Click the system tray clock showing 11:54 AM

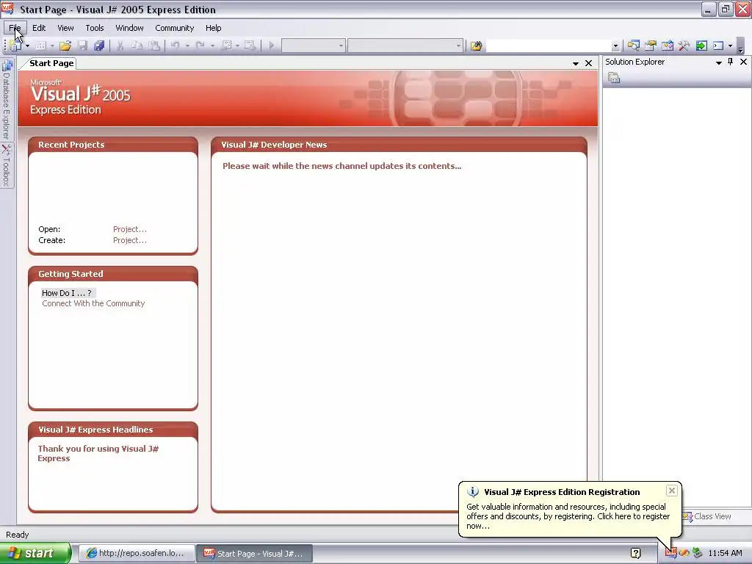(725, 554)
